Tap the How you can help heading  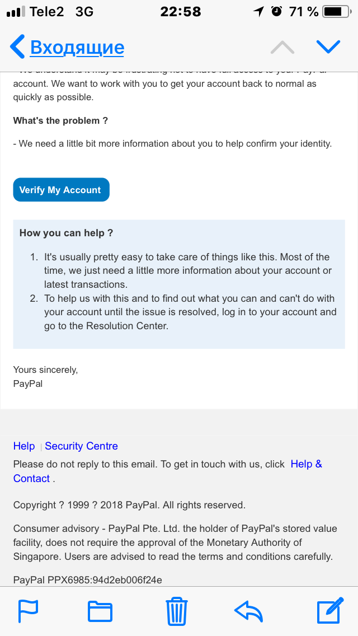(67, 233)
